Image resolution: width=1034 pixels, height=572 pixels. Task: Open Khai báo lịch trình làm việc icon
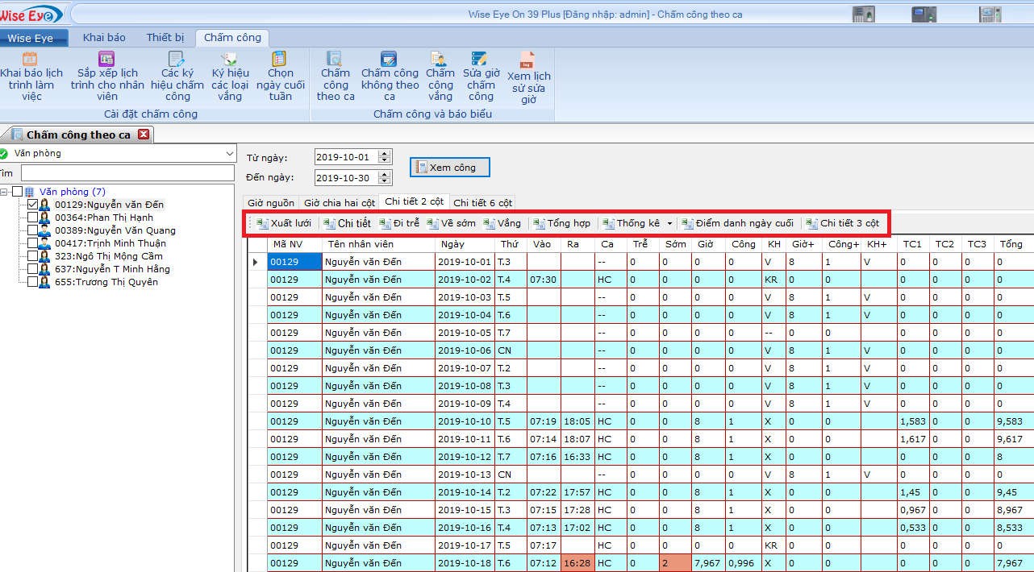pos(31,60)
